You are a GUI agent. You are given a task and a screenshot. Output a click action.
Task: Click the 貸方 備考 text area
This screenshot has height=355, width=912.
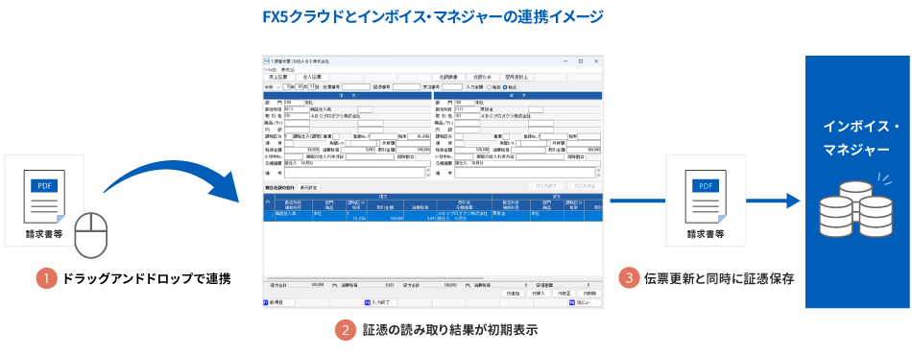click(x=524, y=173)
